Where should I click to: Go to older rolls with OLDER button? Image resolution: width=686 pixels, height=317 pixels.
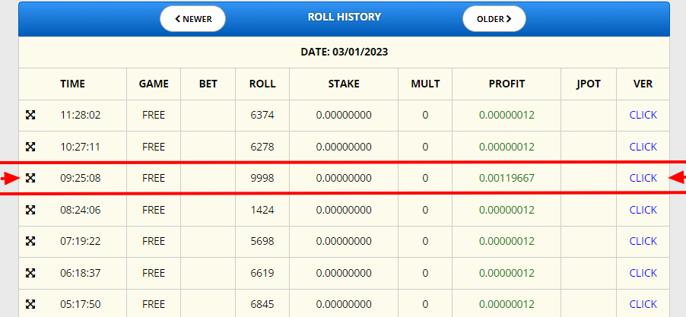pos(494,19)
